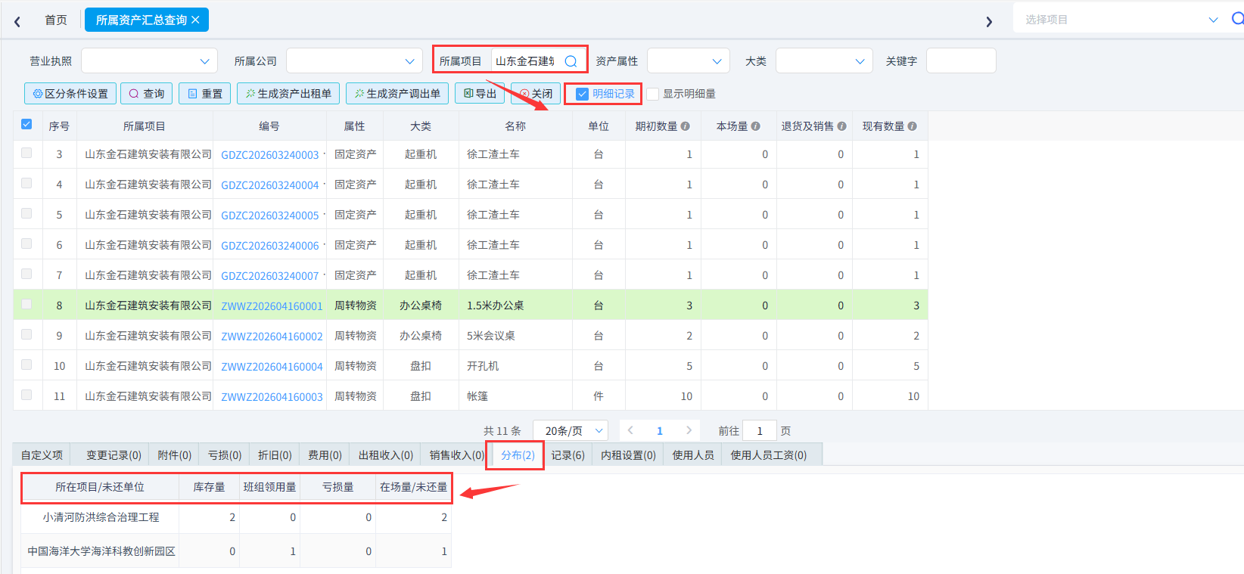Toggle the select-all header checkbox

click(x=26, y=125)
